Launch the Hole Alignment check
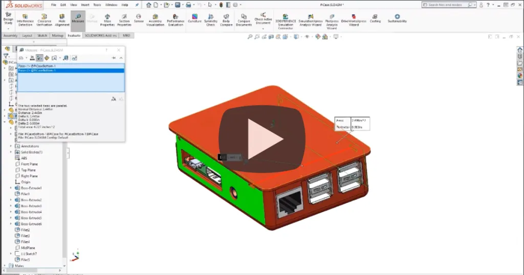The image size is (524, 275). (x=62, y=20)
